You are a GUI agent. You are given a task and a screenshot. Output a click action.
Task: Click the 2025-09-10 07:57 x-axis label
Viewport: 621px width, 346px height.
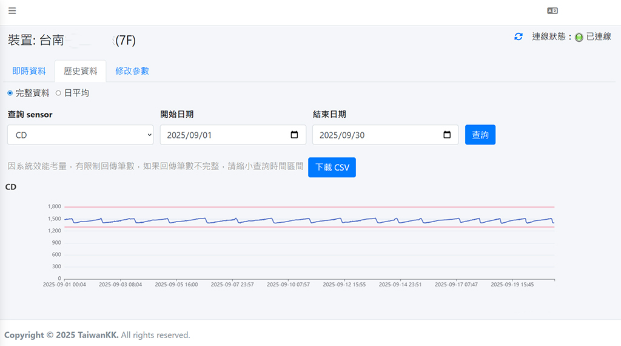(288, 284)
